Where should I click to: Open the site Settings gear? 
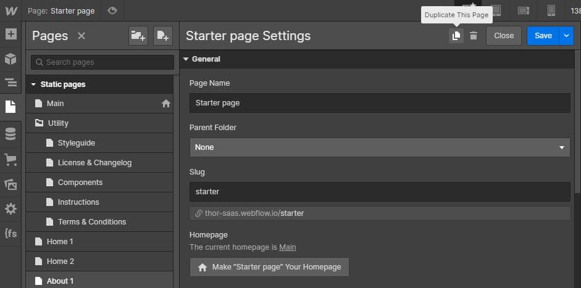10,209
